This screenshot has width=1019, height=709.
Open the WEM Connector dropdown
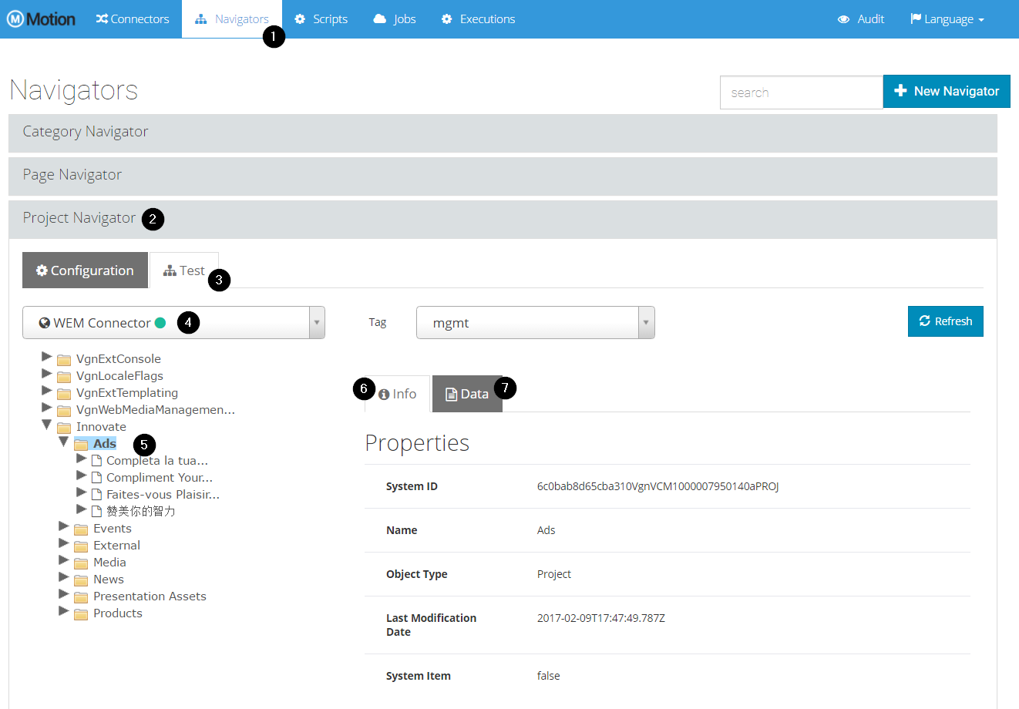click(x=173, y=323)
